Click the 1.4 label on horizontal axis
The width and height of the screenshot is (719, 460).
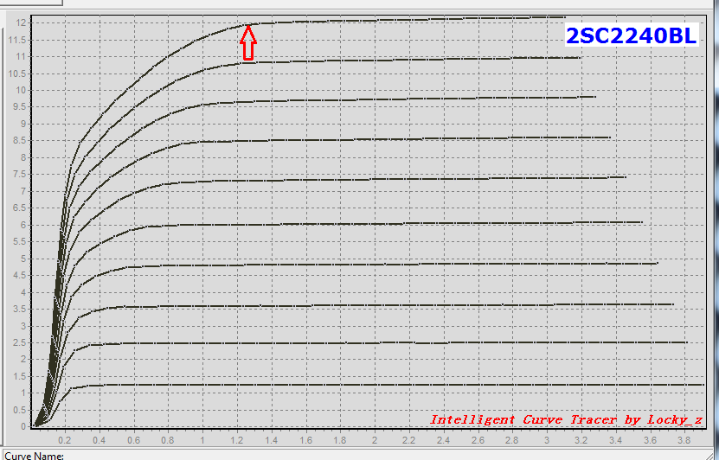pos(271,441)
